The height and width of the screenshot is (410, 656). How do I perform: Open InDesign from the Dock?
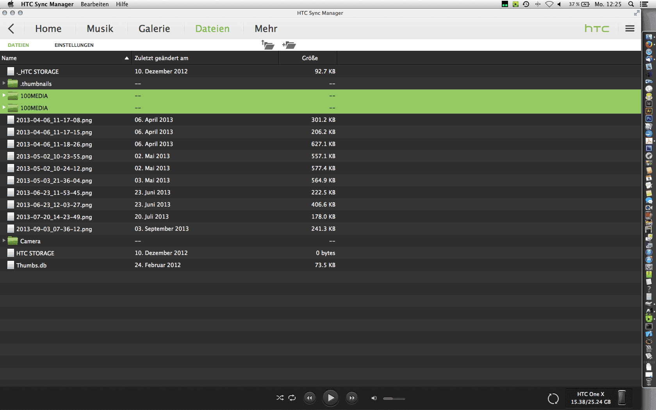pos(649,104)
